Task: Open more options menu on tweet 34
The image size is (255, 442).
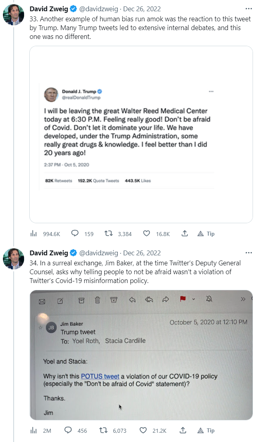Action: point(249,253)
